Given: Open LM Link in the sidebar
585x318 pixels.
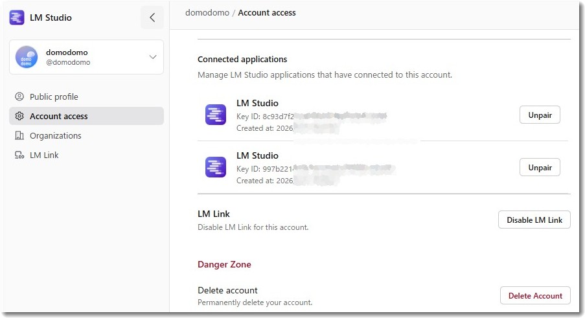Looking at the screenshot, I should (x=86, y=155).
